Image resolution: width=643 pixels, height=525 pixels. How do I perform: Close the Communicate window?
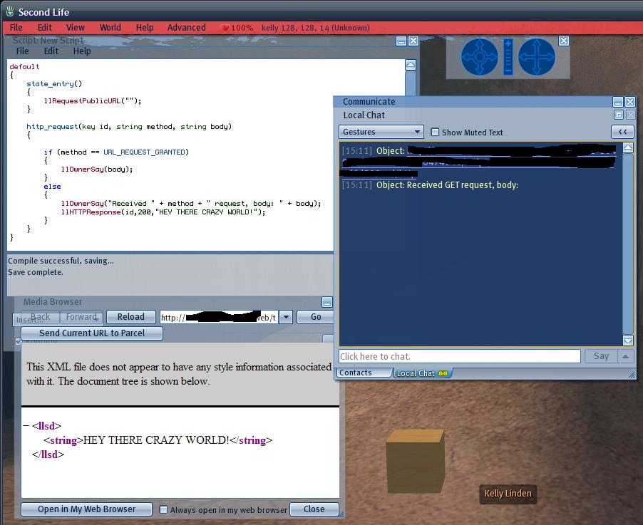(630, 102)
